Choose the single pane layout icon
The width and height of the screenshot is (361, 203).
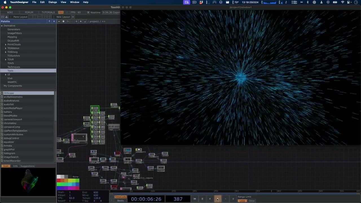[31, 17]
